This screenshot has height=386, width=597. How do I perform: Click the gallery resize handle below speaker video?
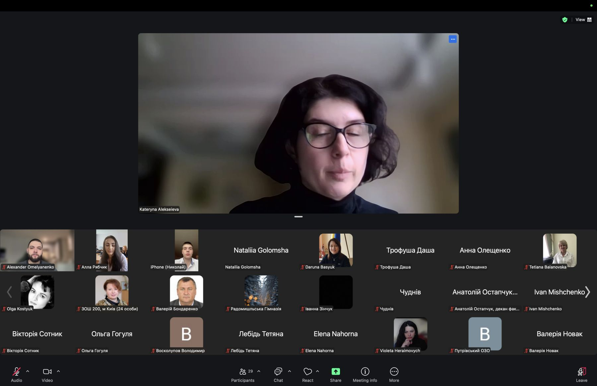[298, 217]
